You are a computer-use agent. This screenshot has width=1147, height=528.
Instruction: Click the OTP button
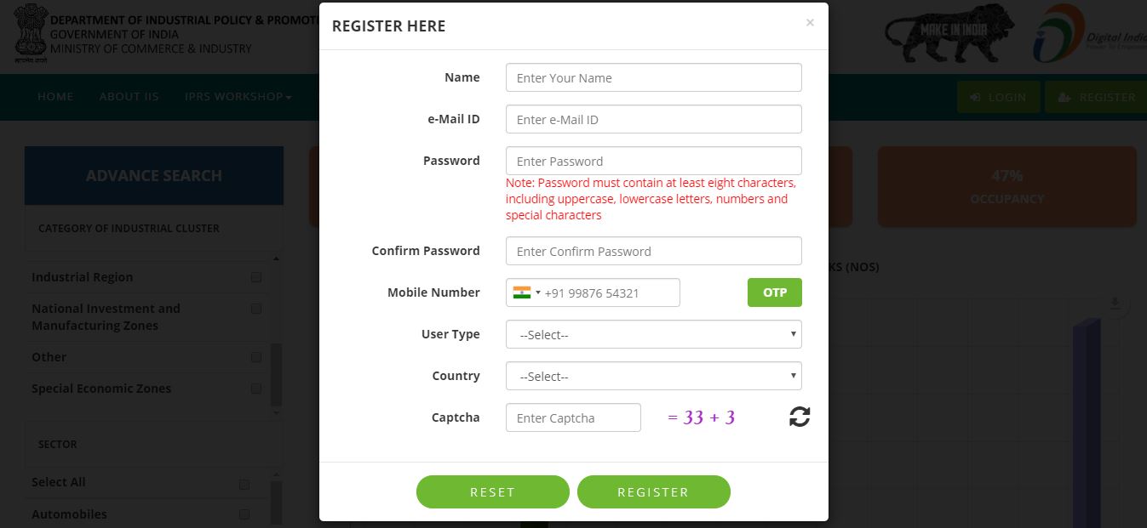pos(773,292)
